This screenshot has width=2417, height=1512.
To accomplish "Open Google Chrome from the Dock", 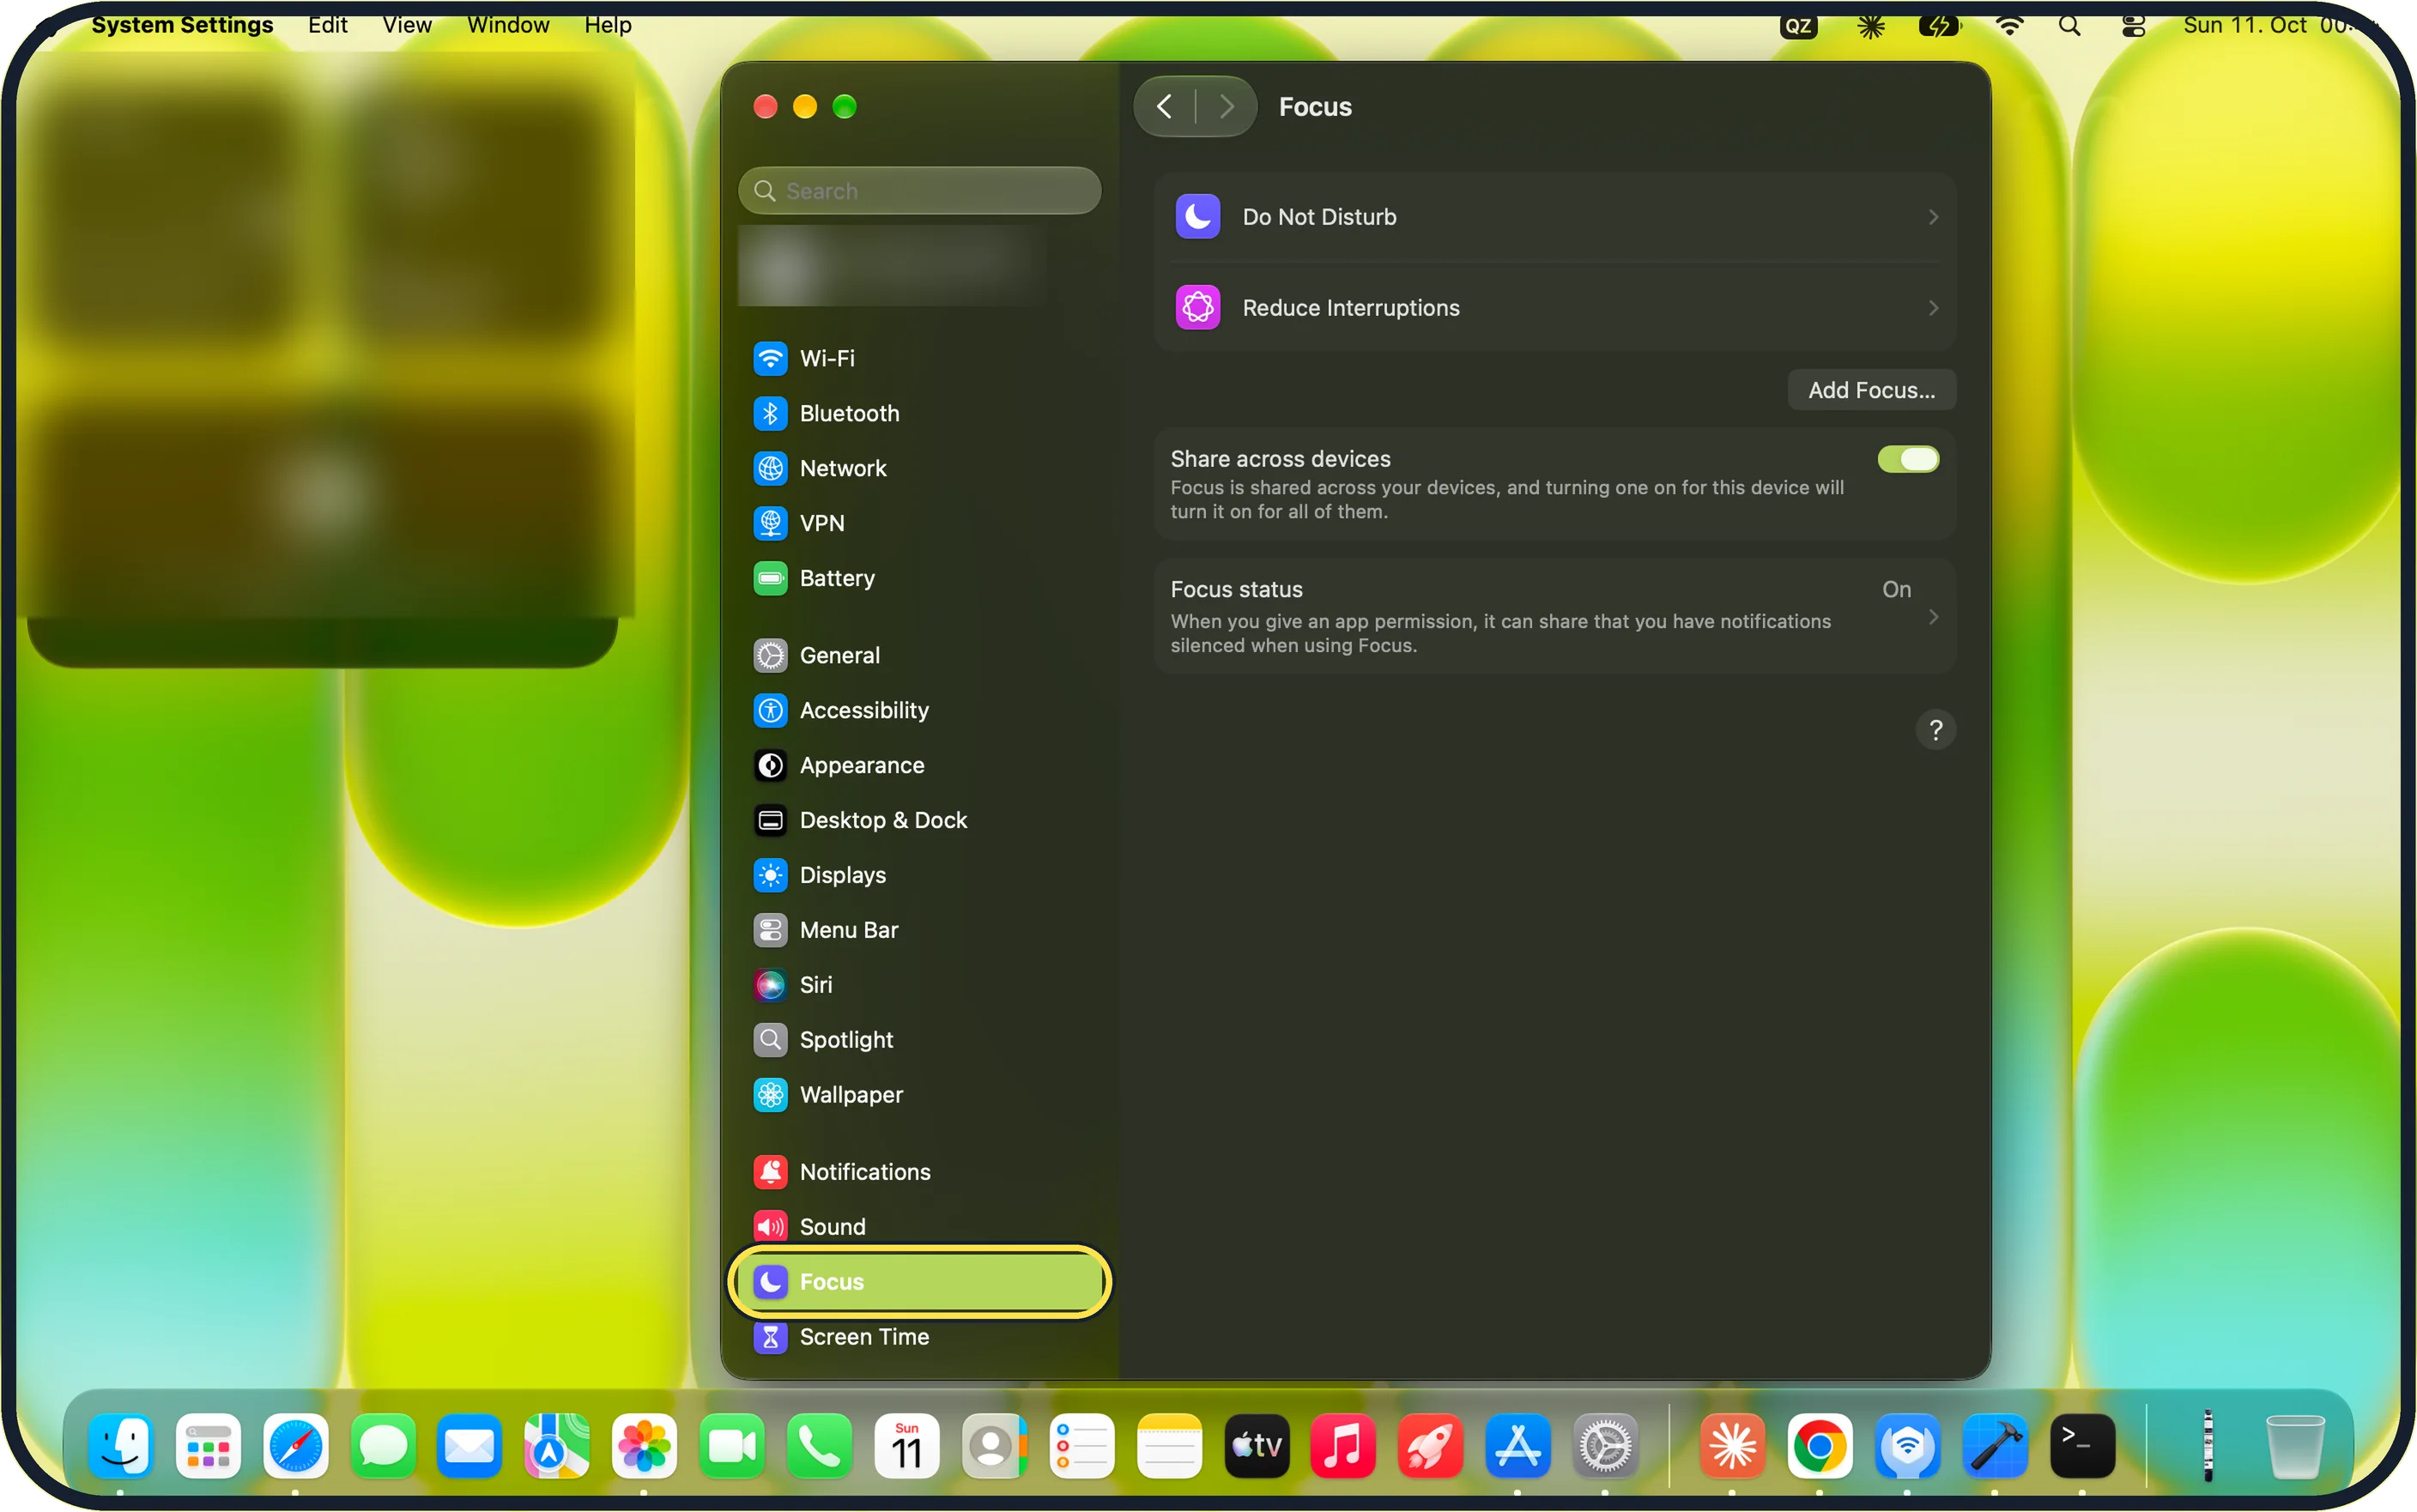I will click(x=1819, y=1445).
